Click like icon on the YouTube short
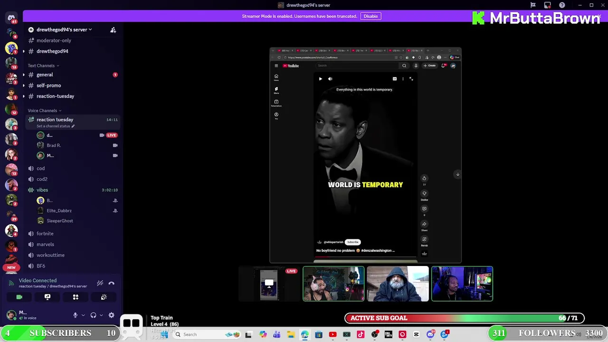 [424, 179]
